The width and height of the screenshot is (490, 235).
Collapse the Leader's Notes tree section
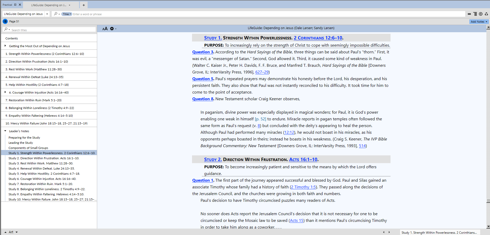(5, 131)
